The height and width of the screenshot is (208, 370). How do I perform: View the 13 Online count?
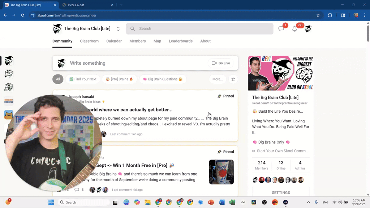[x=281, y=165]
